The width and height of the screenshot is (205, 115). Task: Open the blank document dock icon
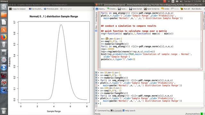point(4,22)
